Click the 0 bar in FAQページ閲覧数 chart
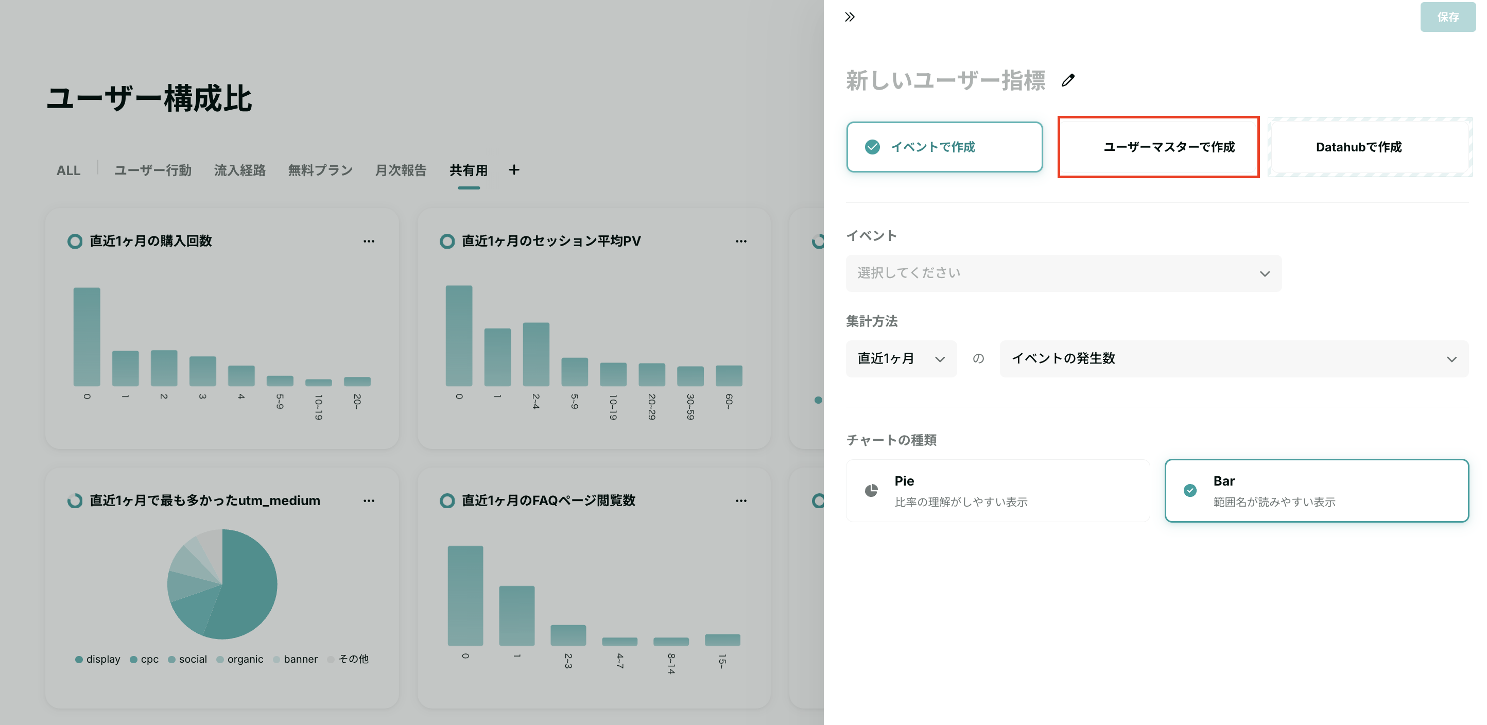Image resolution: width=1487 pixels, height=725 pixels. [465, 596]
